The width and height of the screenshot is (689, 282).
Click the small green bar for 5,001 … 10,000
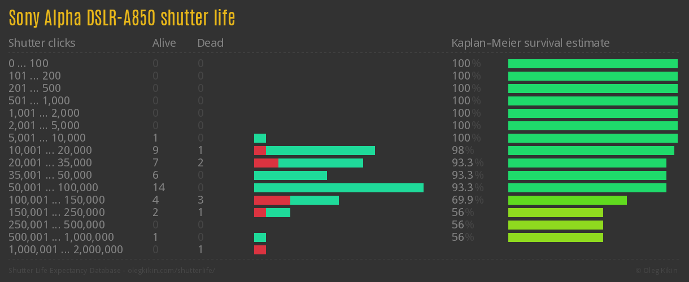(x=260, y=138)
